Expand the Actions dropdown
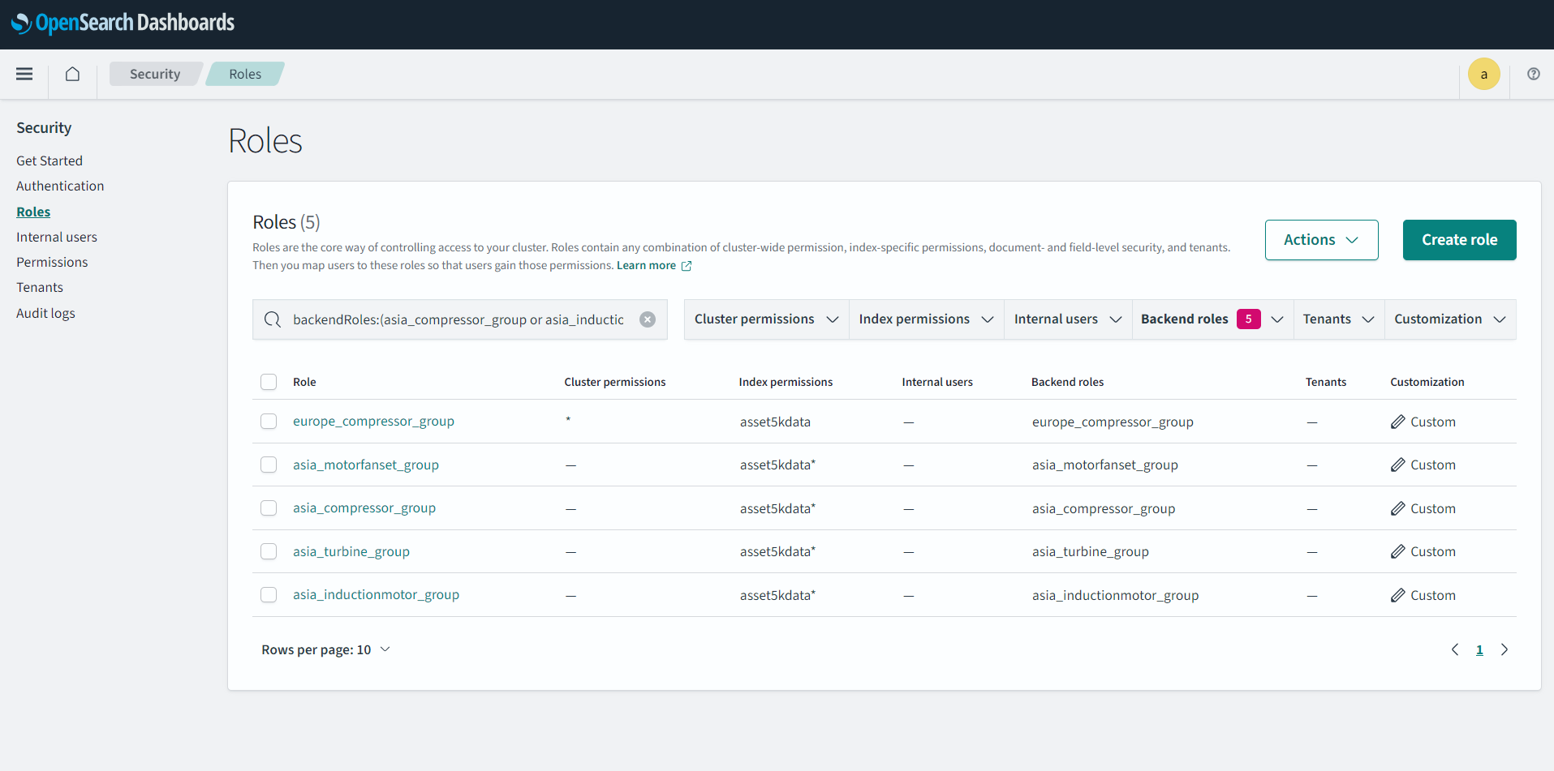The height and width of the screenshot is (771, 1554). tap(1321, 240)
